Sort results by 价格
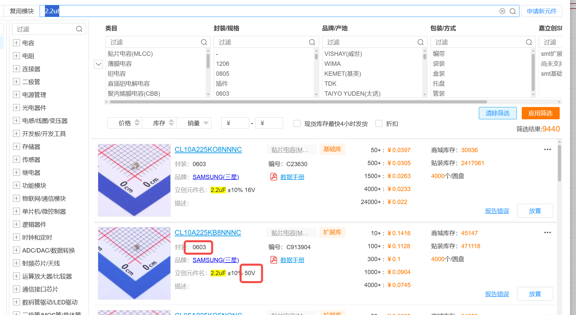Screen dimensions: 576x315 coord(125,123)
